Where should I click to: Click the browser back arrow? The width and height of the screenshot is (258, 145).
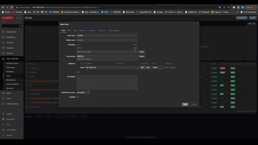(x=3, y=7)
